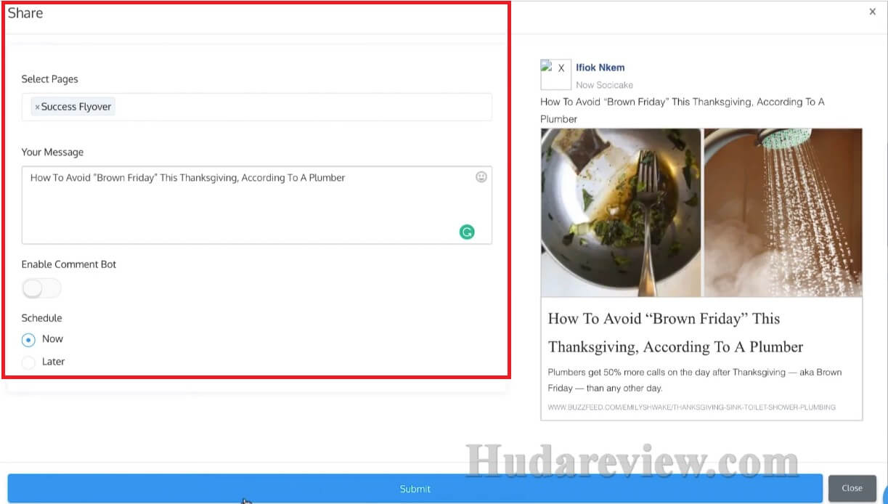Click the gray Close button
The image size is (888, 504).
[x=852, y=489]
